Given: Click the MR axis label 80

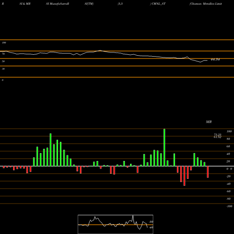Looking at the screenshot, I should 228,139.
